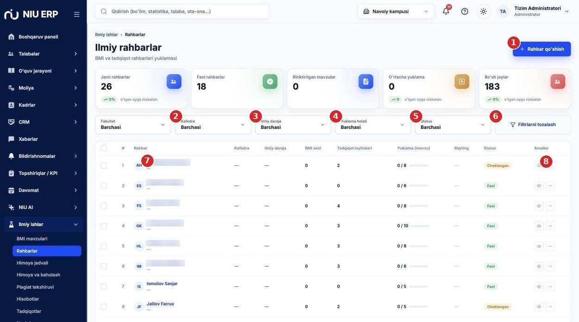Screen dimensions: 579x322
Task: Open the Fakultet filter dropdown
Action: [133, 125]
